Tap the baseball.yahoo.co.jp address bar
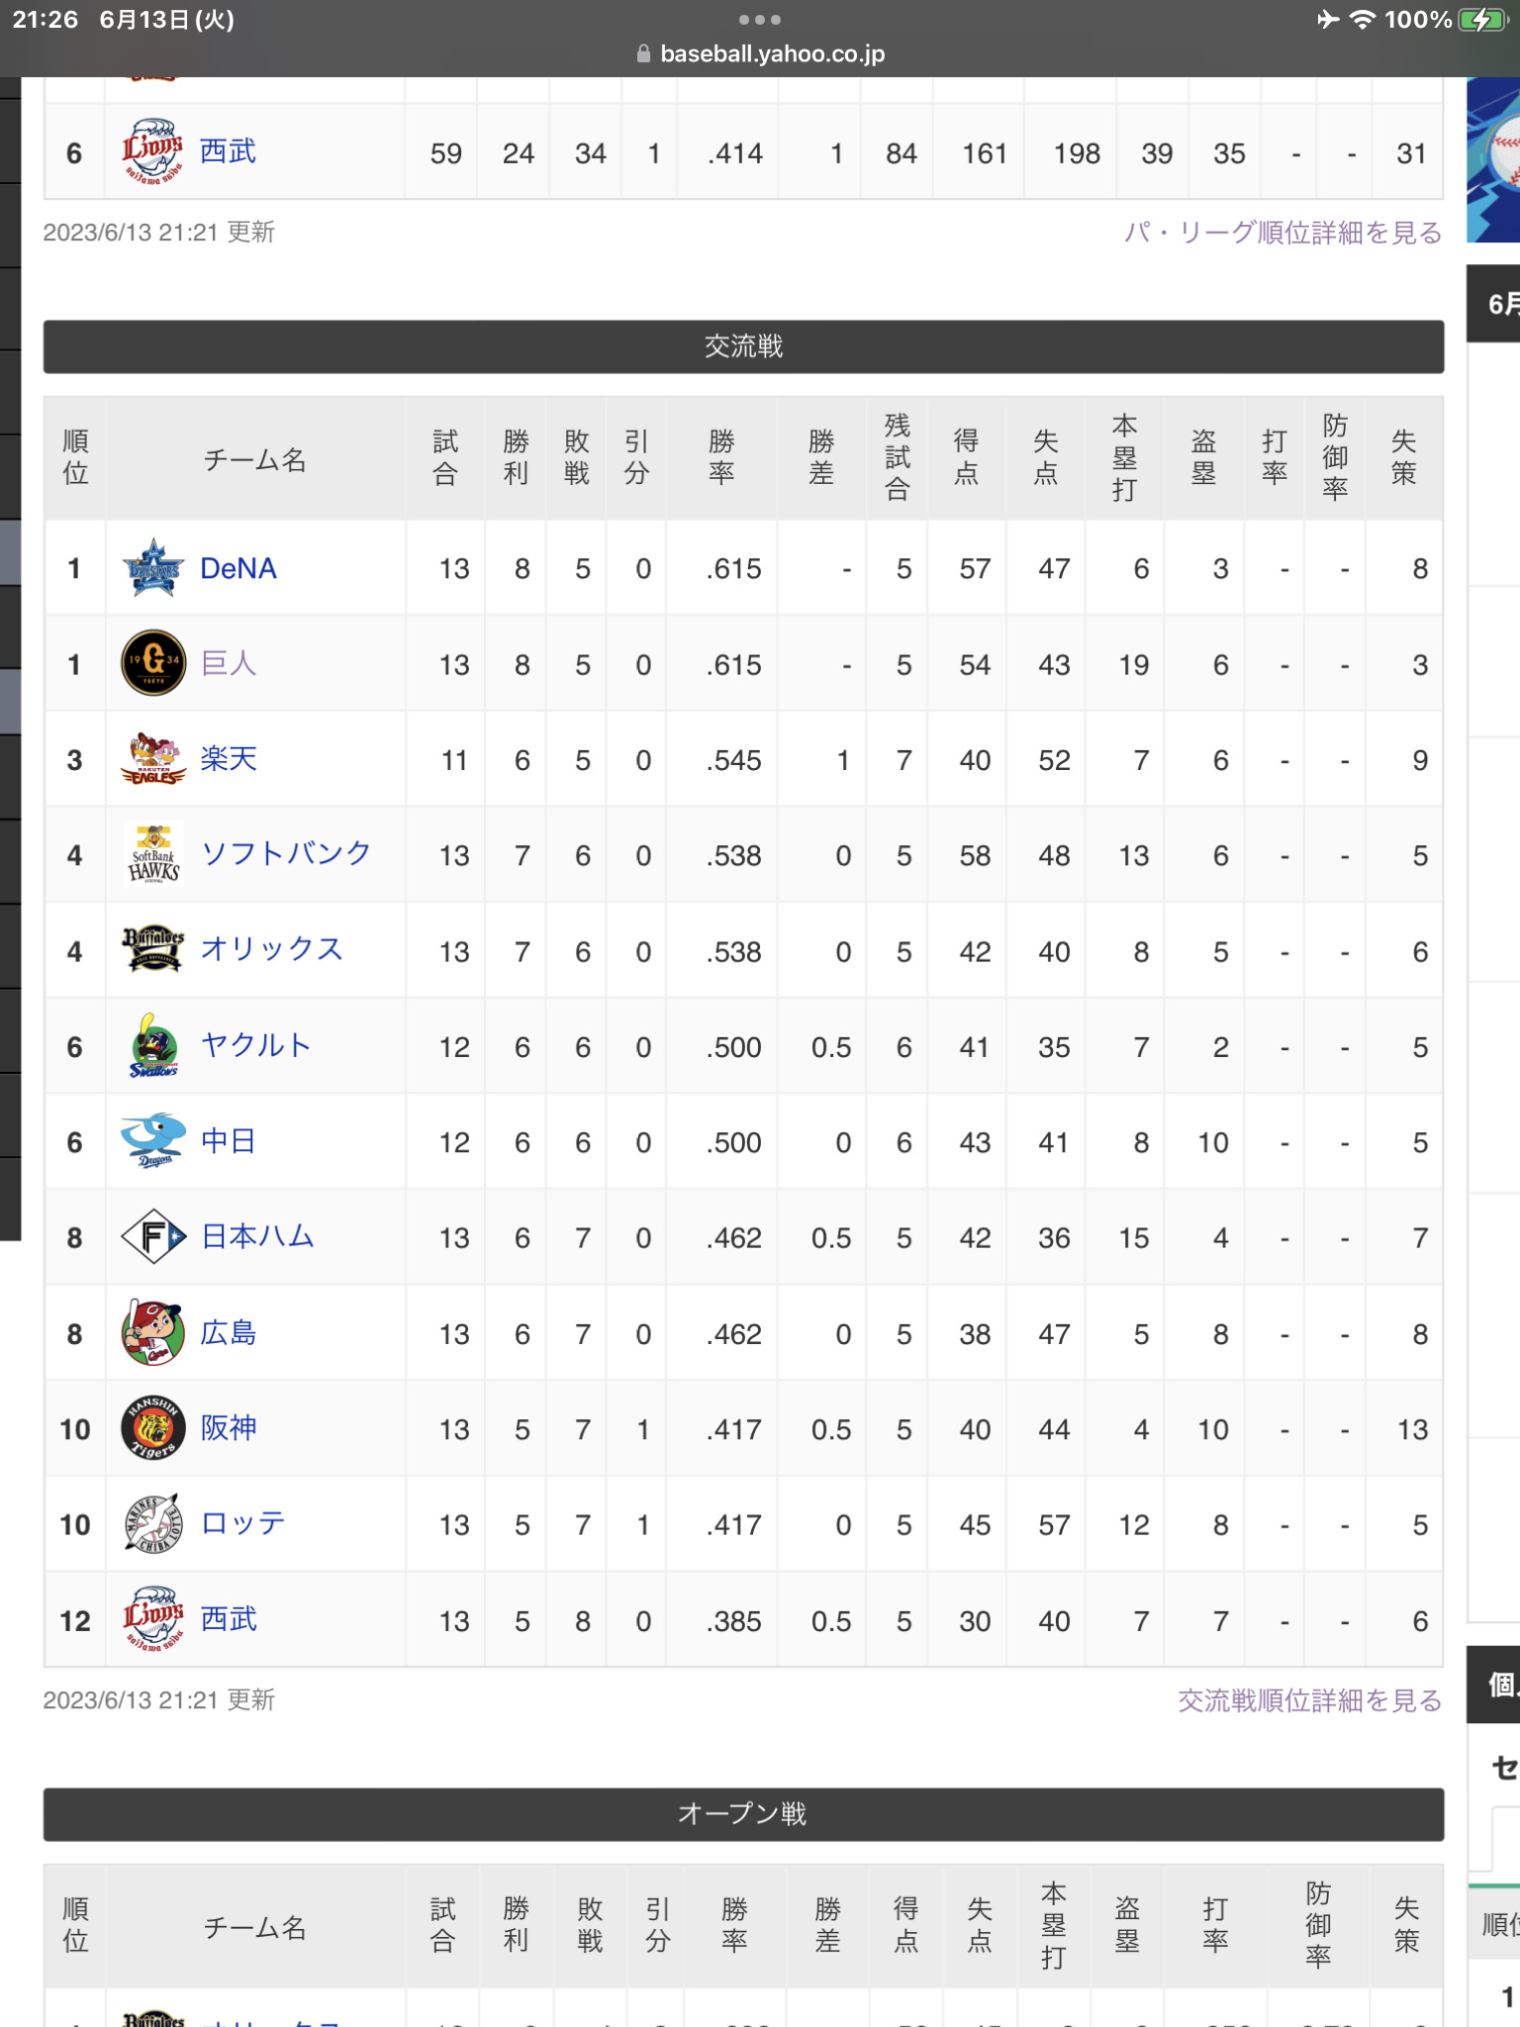Viewport: 1520px width, 2027px height. tap(760, 53)
